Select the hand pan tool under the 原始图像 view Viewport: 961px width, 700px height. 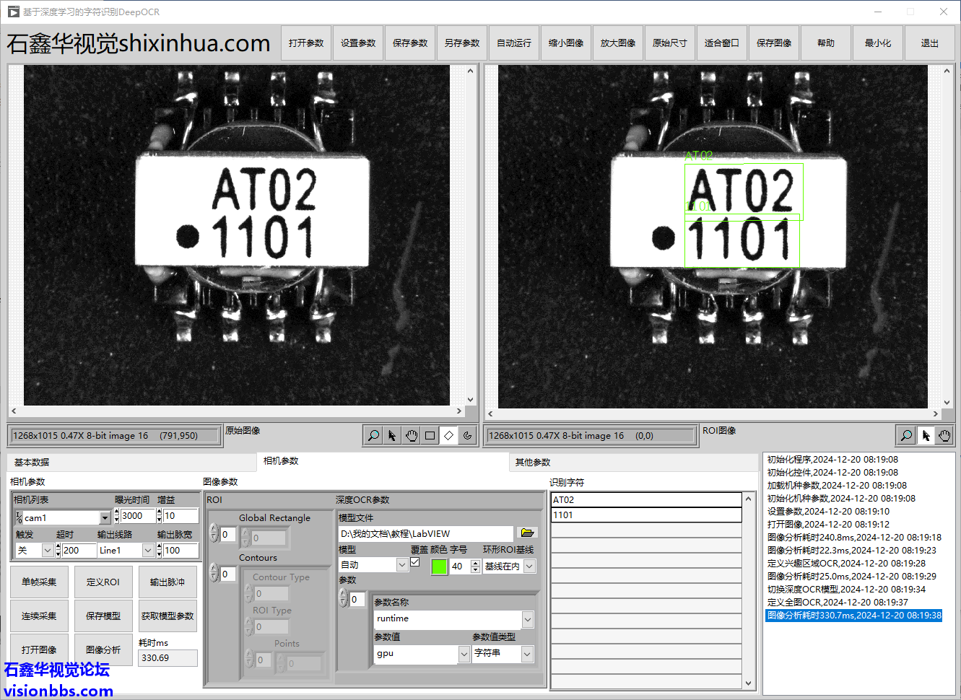[411, 435]
